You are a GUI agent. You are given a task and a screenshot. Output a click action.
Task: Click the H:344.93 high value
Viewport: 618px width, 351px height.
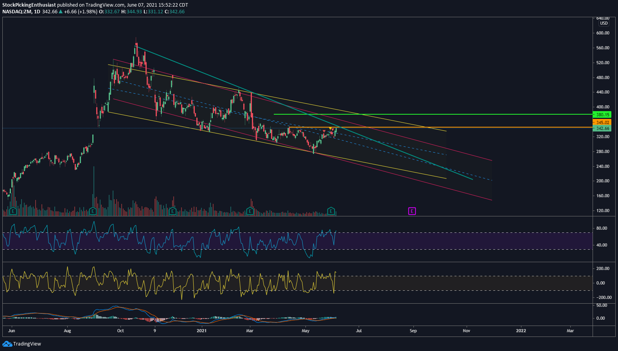click(x=131, y=12)
